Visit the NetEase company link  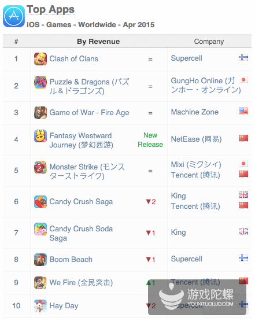tap(196, 139)
